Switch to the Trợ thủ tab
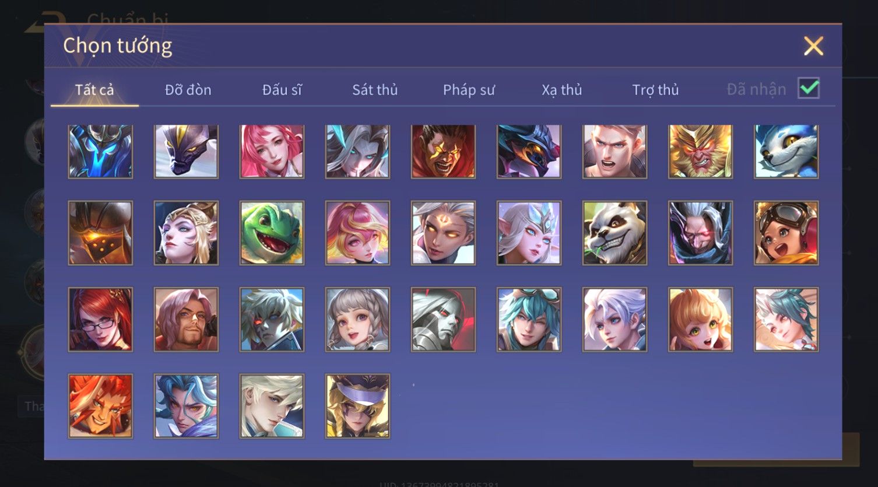Viewport: 878px width, 487px height. click(x=655, y=90)
